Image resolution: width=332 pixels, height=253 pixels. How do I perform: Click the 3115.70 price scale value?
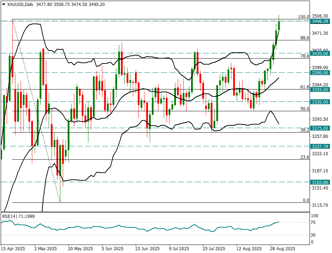coord(320,205)
